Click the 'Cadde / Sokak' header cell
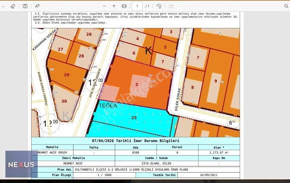 (157, 158)
